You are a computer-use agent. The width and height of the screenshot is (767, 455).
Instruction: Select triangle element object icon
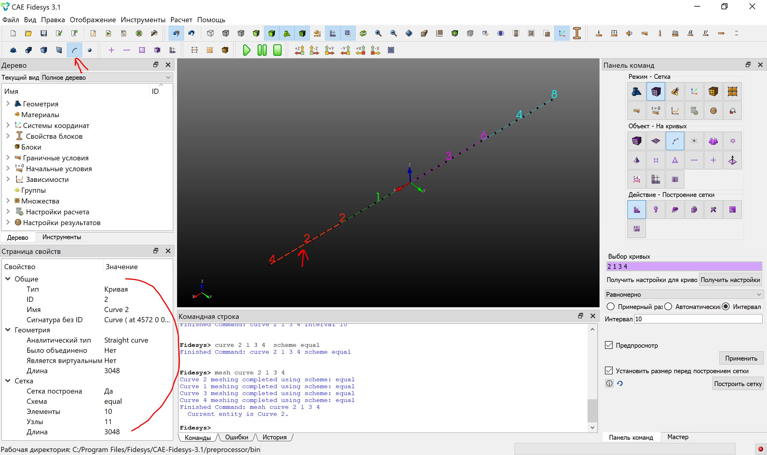[x=675, y=160]
